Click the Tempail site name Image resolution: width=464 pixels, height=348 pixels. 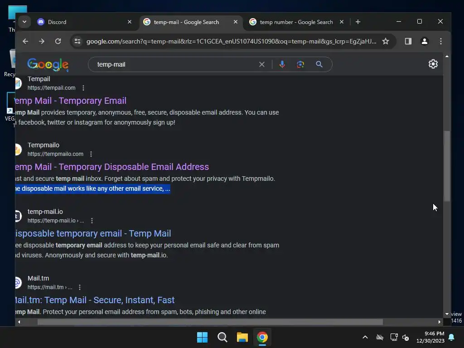pos(39,79)
